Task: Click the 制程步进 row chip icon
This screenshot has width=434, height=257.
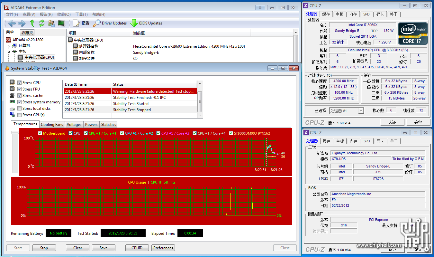Action: click(x=76, y=59)
